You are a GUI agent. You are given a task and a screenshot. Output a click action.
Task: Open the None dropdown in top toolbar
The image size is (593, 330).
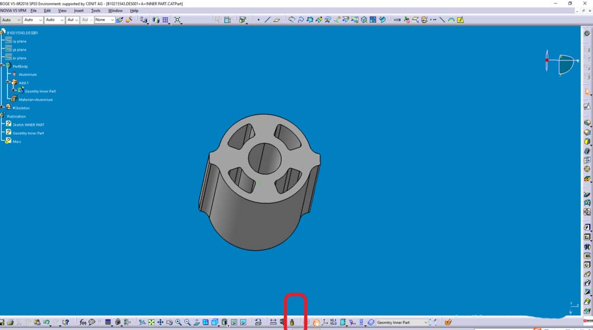104,20
